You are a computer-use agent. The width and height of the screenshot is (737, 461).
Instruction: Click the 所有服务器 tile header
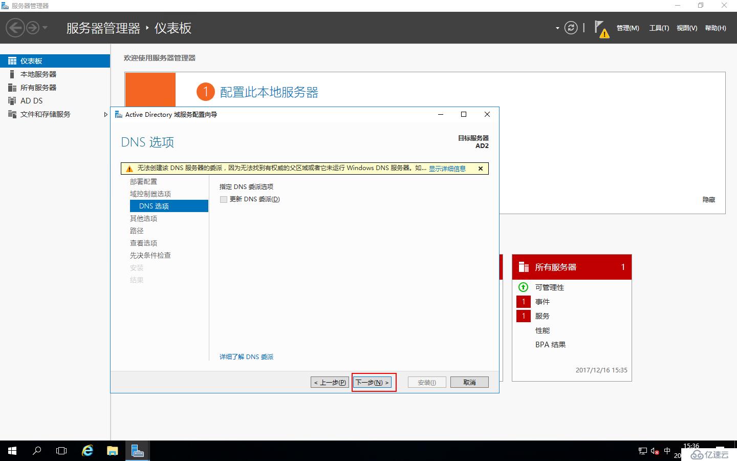(x=572, y=267)
